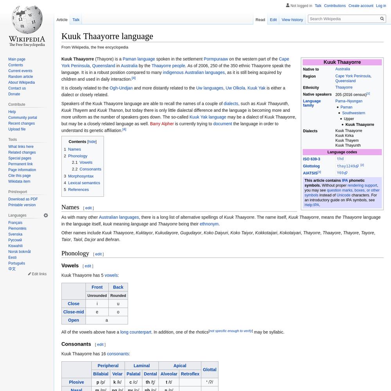This screenshot has width=391, height=391.
Task: Edit the Names section
Action: pos(88,208)
